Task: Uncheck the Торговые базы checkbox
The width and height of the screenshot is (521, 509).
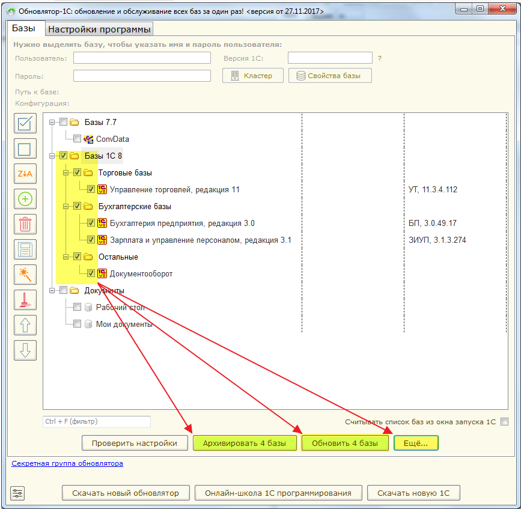Action: [77, 172]
